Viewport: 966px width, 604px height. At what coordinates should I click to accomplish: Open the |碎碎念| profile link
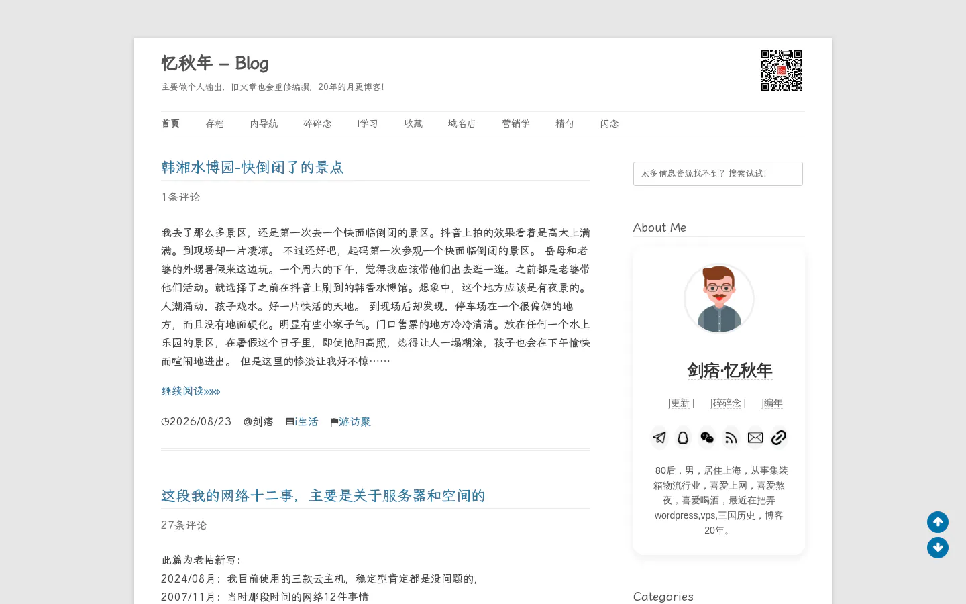728,403
